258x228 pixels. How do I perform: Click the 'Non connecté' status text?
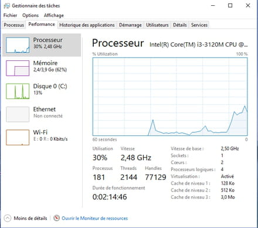pyautogui.click(x=48, y=116)
